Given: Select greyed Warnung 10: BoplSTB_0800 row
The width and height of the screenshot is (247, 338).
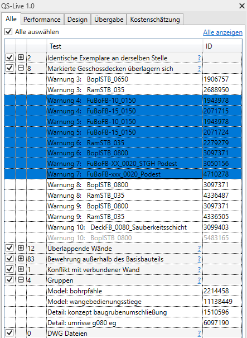Looking at the screenshot, I should pyautogui.click(x=123, y=237).
